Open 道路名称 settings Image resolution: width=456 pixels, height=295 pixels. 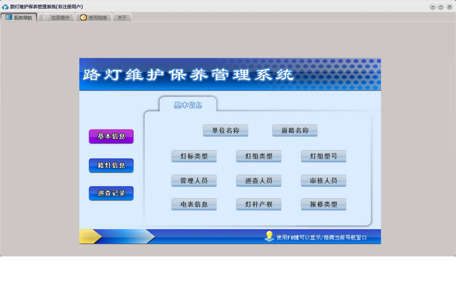click(x=295, y=131)
